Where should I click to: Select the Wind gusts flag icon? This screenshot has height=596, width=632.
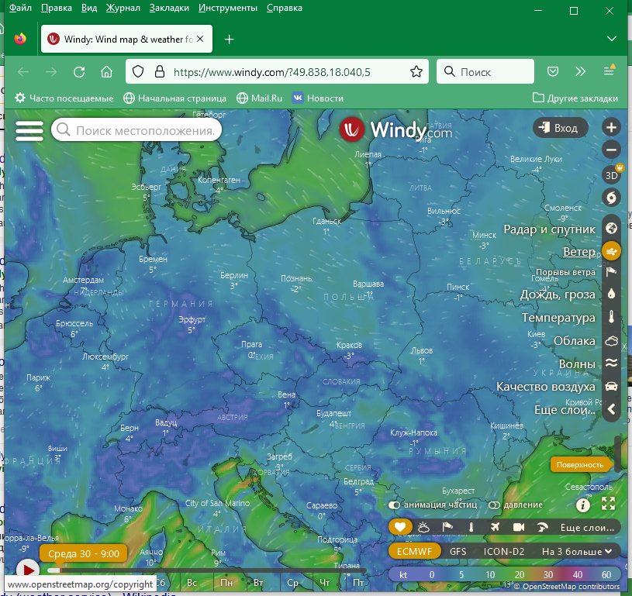coord(611,272)
